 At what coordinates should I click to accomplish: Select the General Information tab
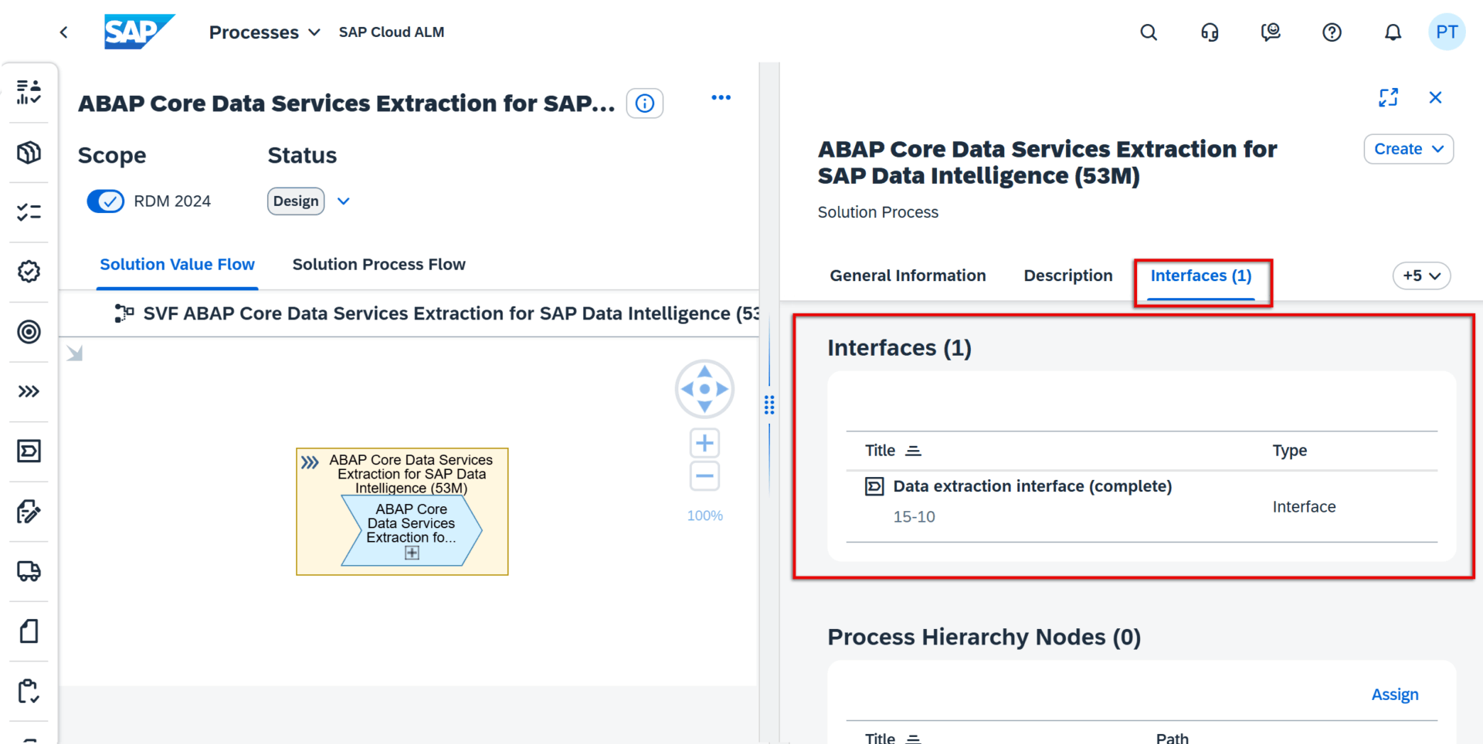(908, 276)
